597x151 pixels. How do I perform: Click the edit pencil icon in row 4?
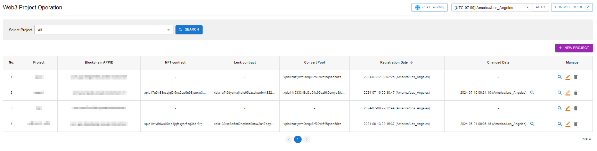(x=567, y=124)
